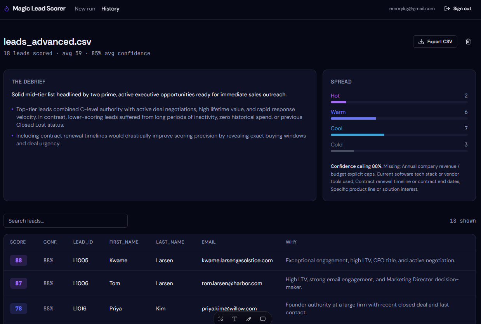Click the score badge 88

point(19,260)
